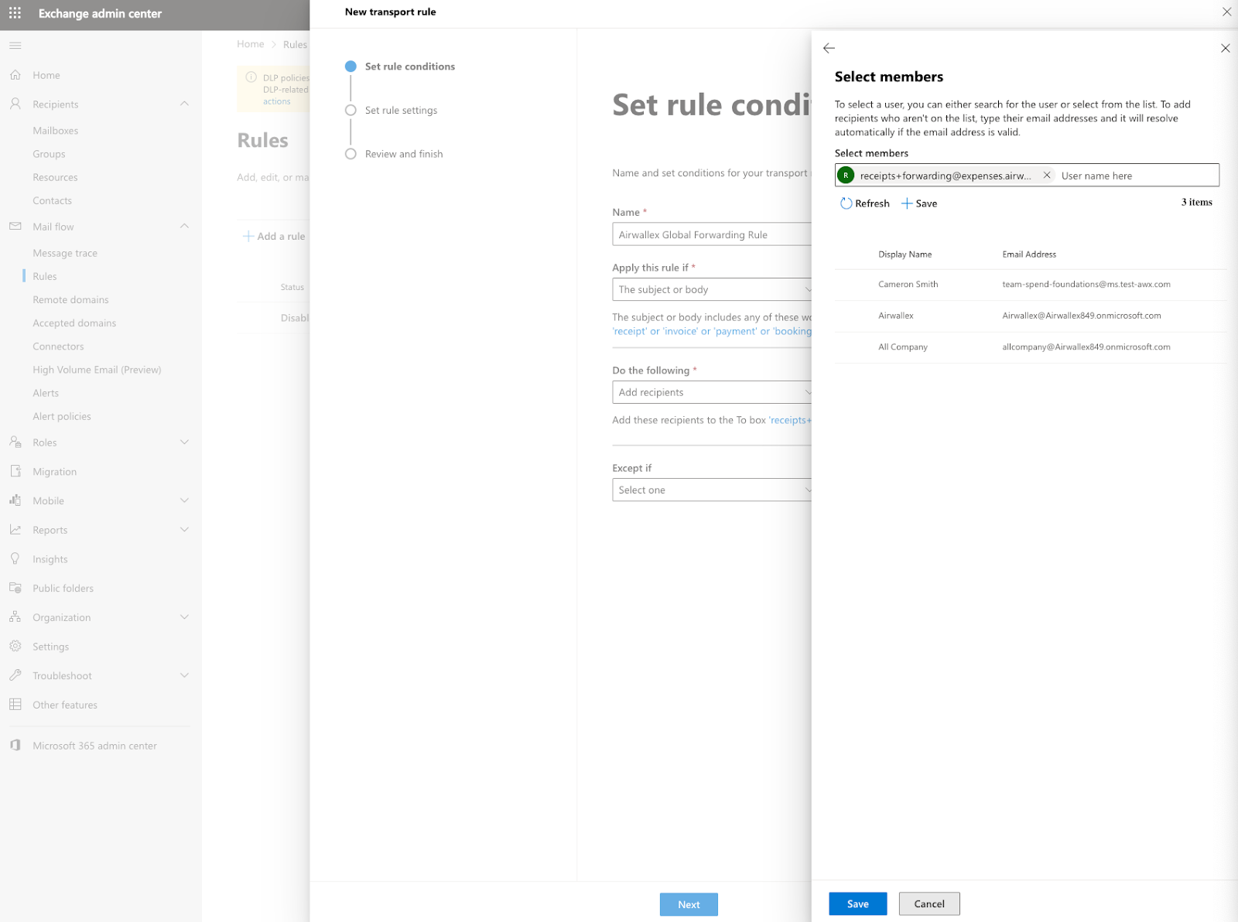Open the 'Except if' Select one dropdown

click(712, 490)
